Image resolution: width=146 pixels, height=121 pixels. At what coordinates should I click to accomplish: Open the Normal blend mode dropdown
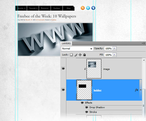(77, 48)
